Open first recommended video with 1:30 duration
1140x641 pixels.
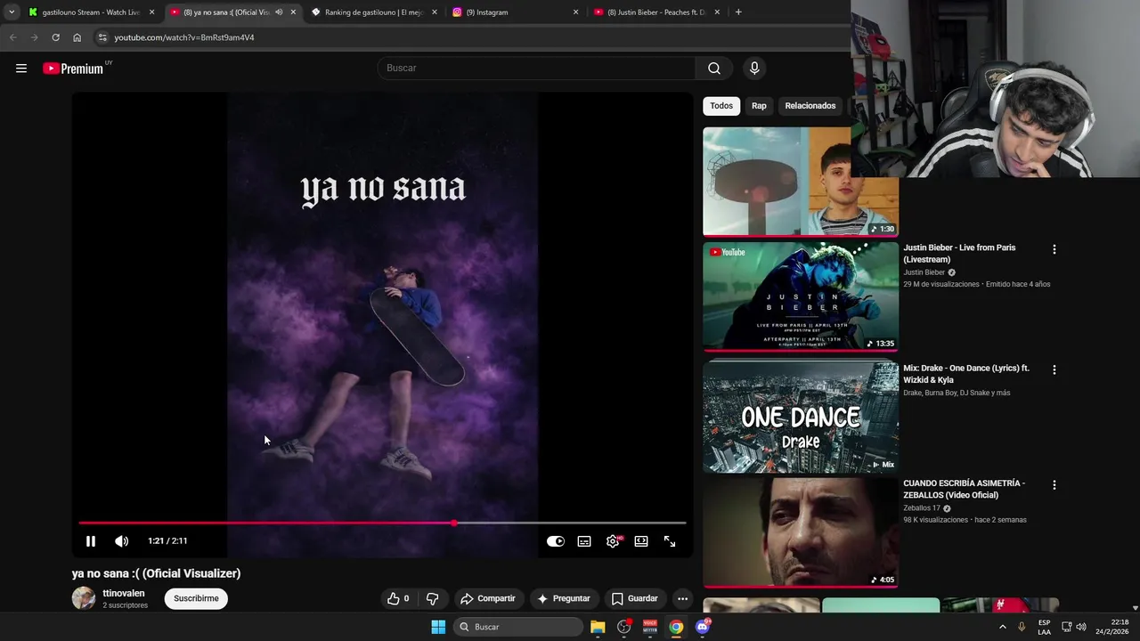[x=801, y=181]
